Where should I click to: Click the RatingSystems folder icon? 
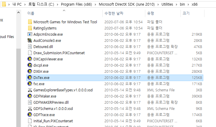tap(30, 28)
